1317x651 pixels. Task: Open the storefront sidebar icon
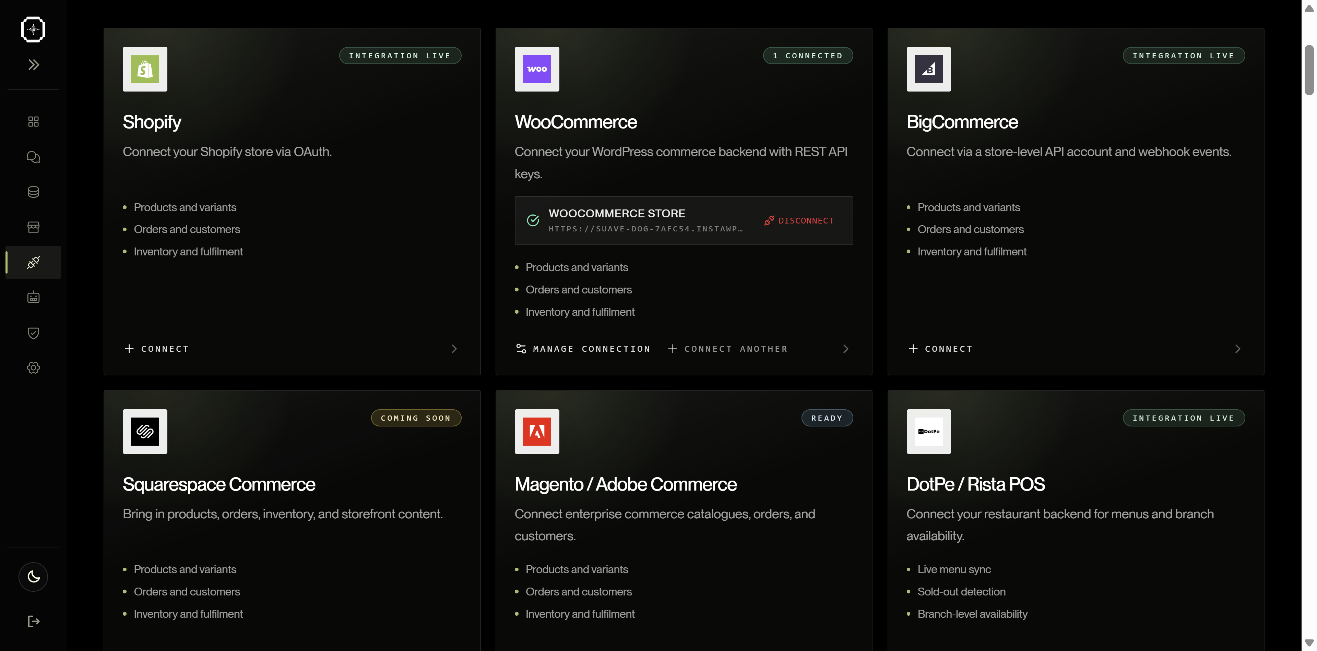click(x=33, y=227)
